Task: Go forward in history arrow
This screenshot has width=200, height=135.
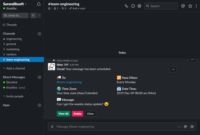Action: 39,15
